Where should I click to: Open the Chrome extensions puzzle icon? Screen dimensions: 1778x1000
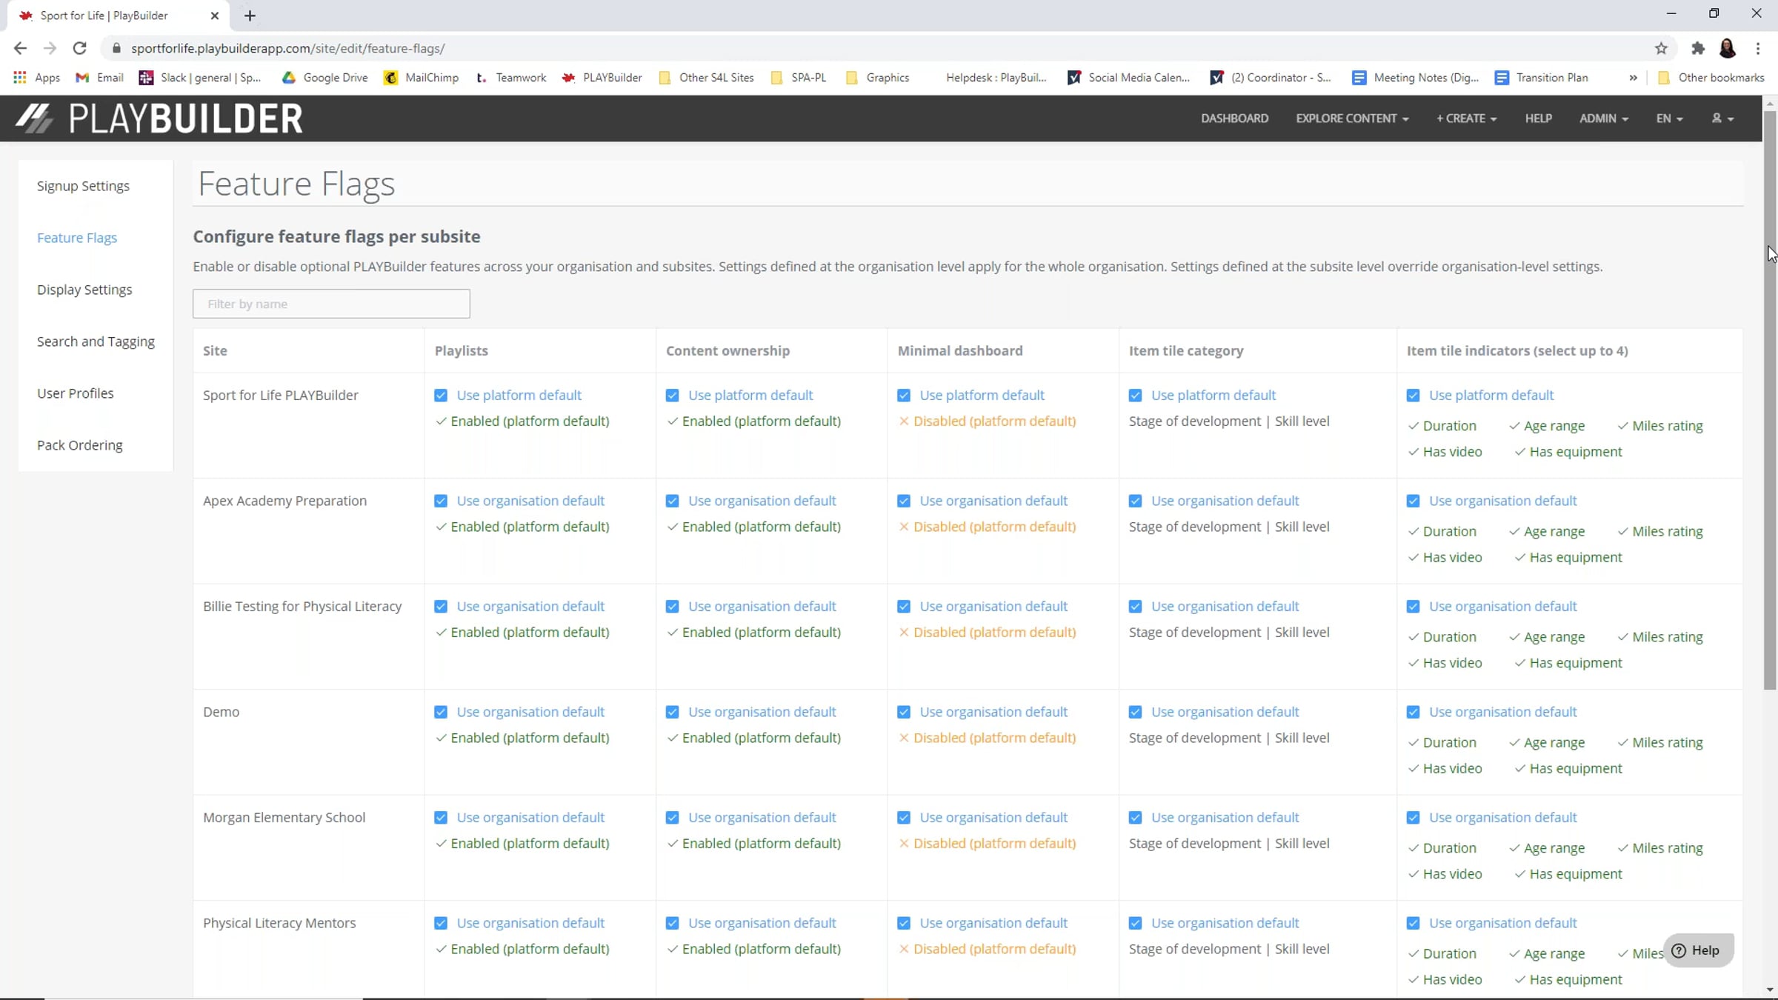(x=1697, y=48)
